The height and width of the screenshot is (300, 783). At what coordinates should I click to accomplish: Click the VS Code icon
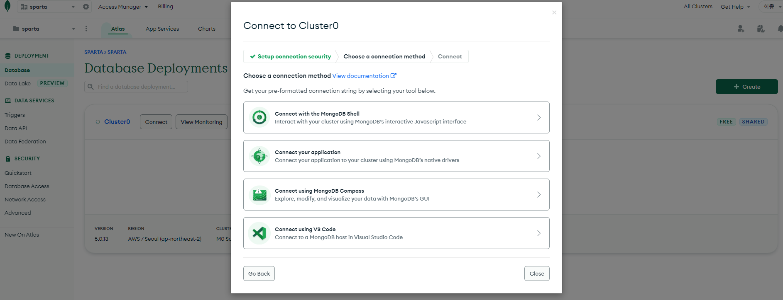[x=259, y=233]
